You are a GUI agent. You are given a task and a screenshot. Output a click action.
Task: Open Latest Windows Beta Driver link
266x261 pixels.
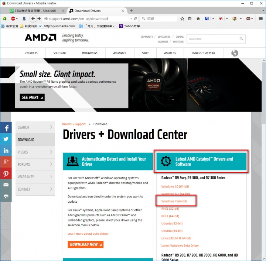coord(180,245)
